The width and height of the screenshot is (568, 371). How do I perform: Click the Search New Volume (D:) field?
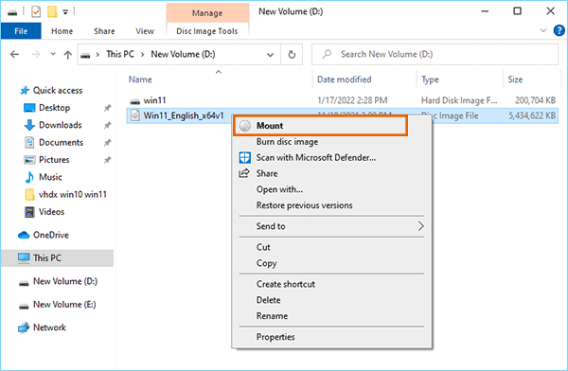pyautogui.click(x=435, y=55)
